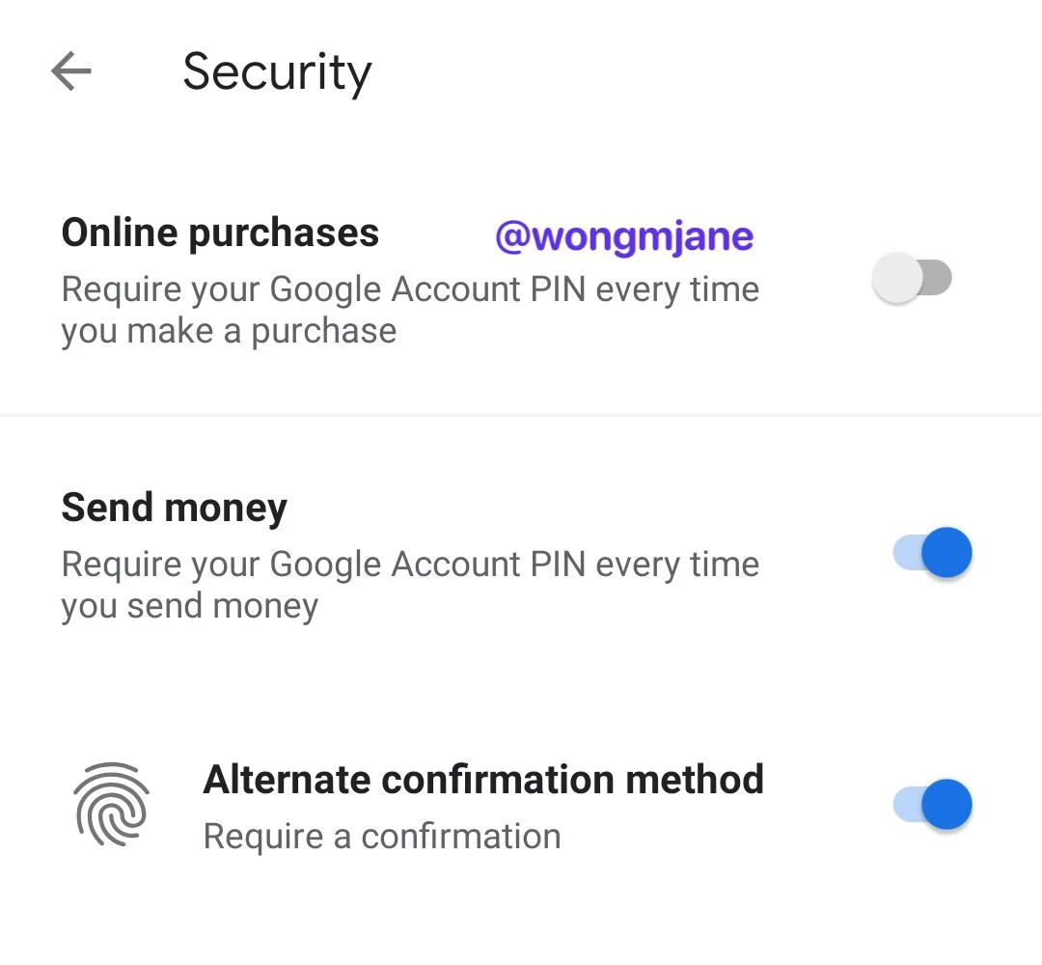The height and width of the screenshot is (965, 1042).
Task: Re-enable the Alternate confirmation switch
Action: (x=929, y=804)
